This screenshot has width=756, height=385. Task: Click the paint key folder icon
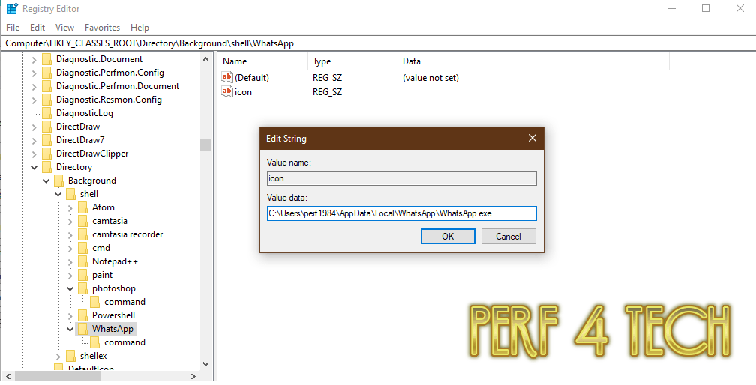83,275
